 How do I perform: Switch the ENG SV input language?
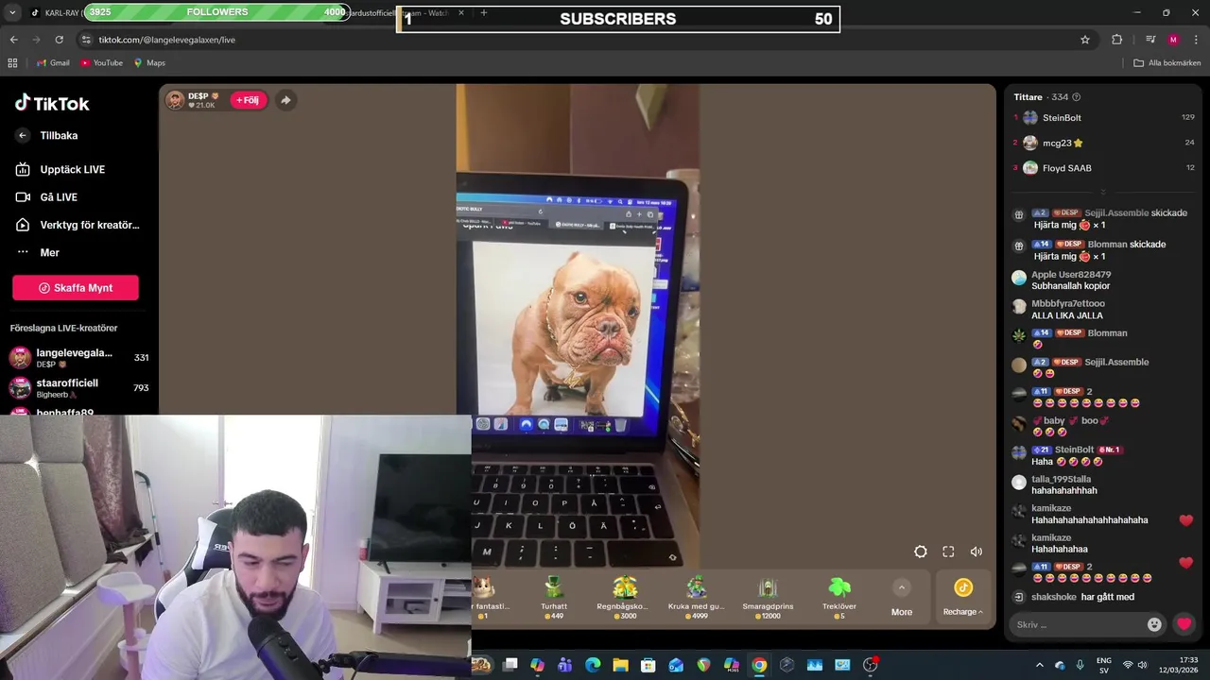(1103, 665)
